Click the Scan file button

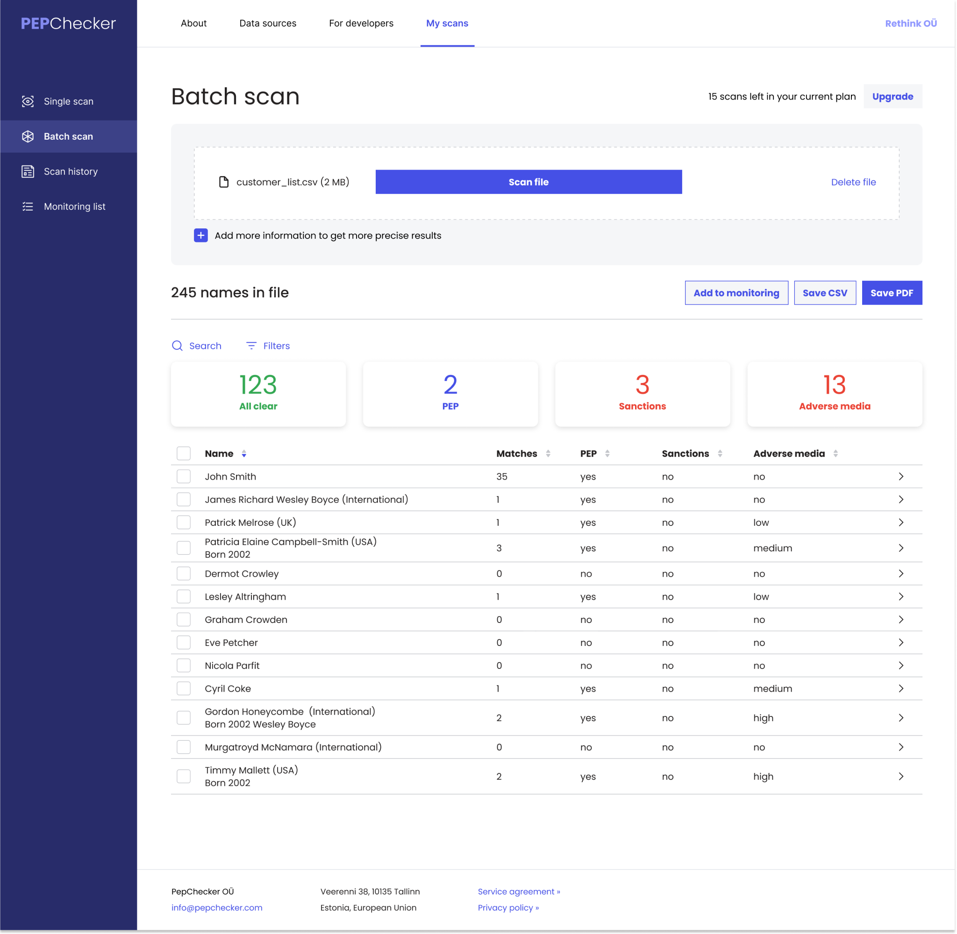(528, 182)
